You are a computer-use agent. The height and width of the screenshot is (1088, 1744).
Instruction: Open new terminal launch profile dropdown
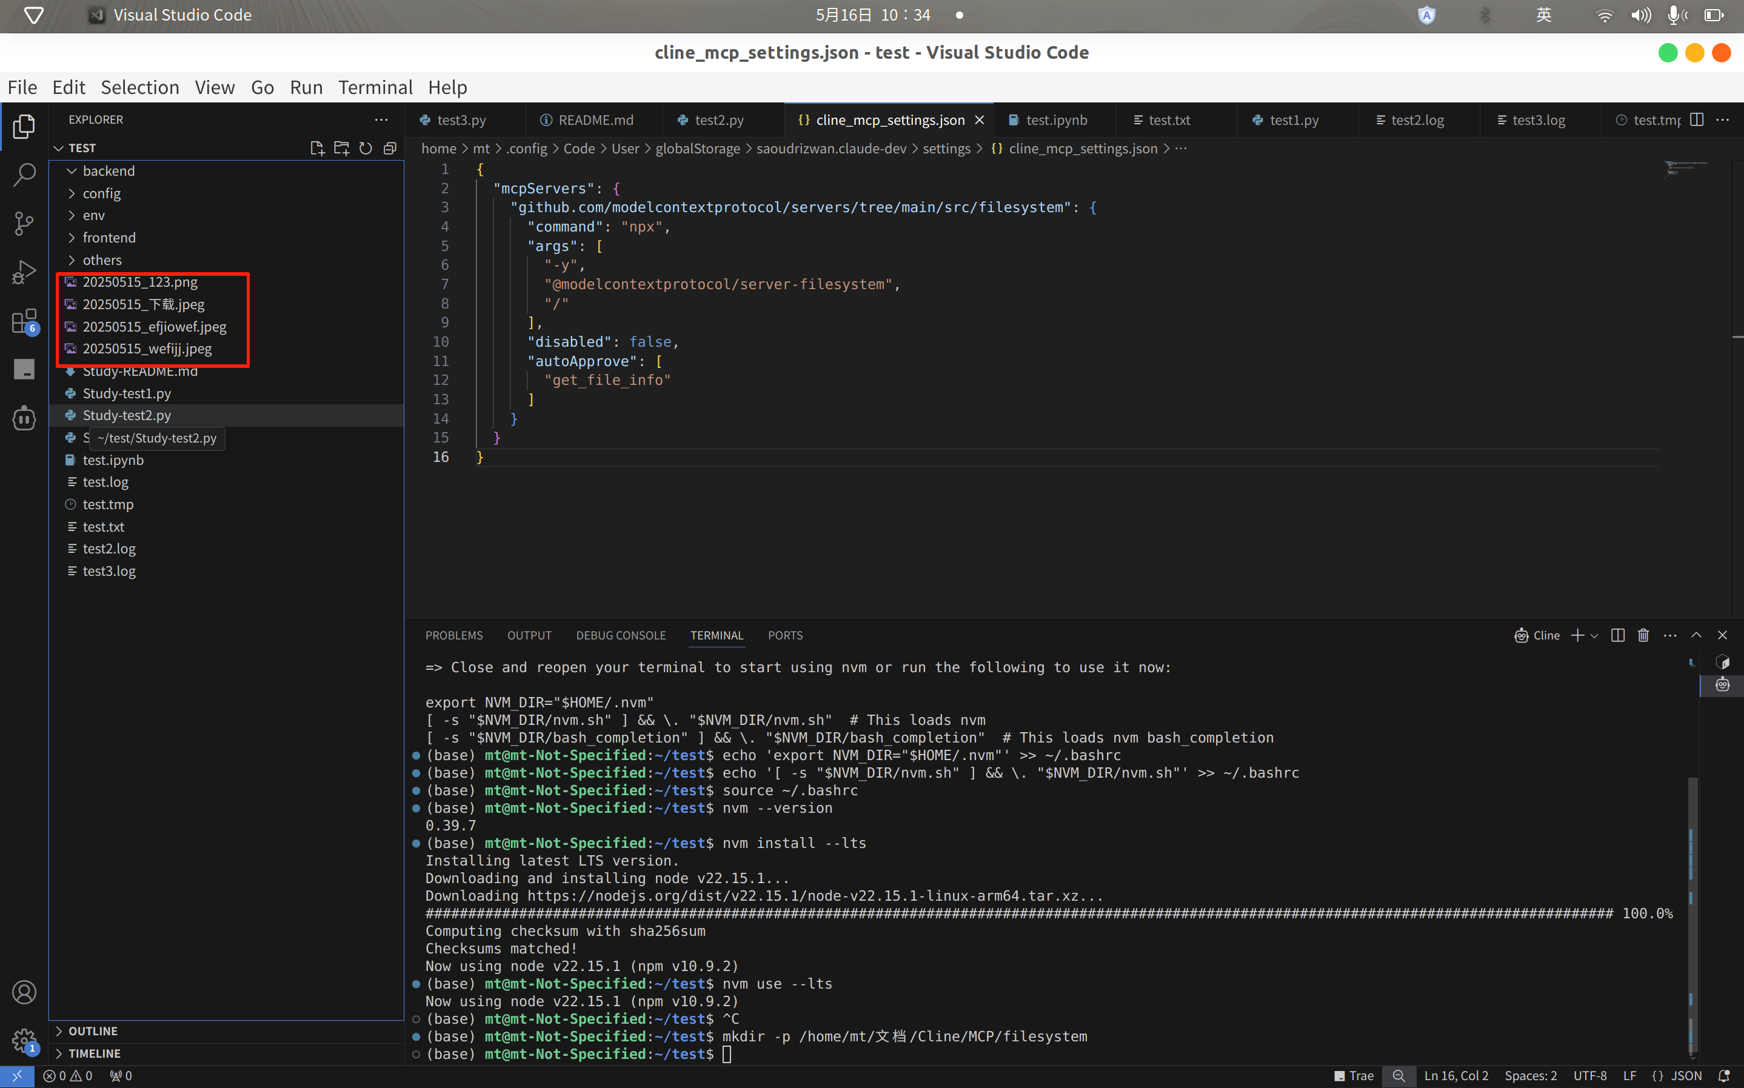[x=1594, y=635]
